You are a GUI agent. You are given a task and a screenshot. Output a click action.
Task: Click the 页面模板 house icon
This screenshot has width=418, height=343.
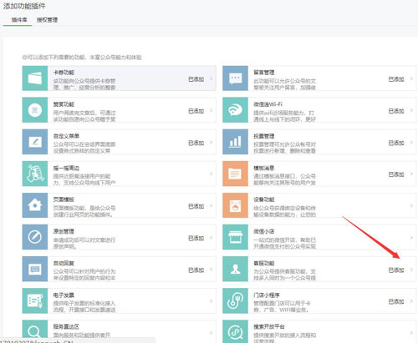[x=35, y=205]
